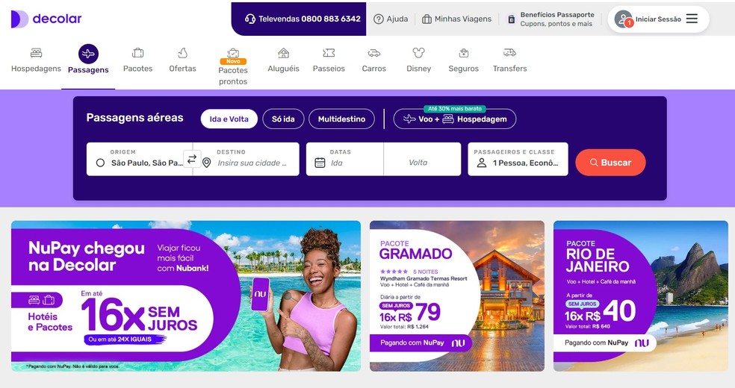Select the Pacotes suitcase icon
This screenshot has height=388, width=735.
pyautogui.click(x=137, y=53)
